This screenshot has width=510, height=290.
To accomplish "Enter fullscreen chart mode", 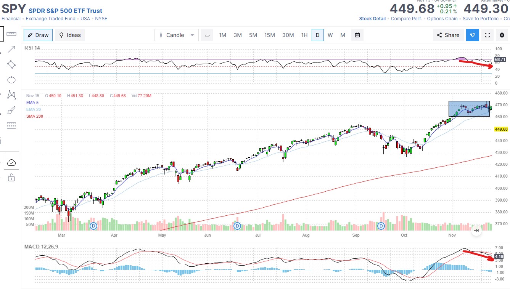I will click(x=487, y=35).
